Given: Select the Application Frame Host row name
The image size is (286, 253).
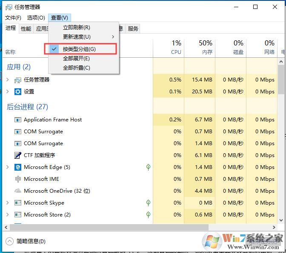Looking at the screenshot, I should click(x=53, y=120).
